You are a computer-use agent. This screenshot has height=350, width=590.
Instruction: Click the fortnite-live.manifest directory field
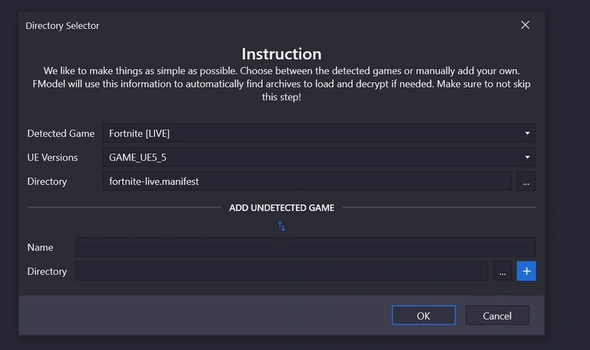[307, 181]
